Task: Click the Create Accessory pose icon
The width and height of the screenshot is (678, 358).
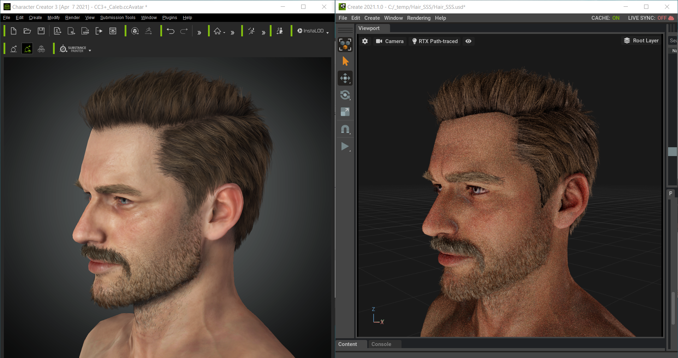Action: (149, 31)
